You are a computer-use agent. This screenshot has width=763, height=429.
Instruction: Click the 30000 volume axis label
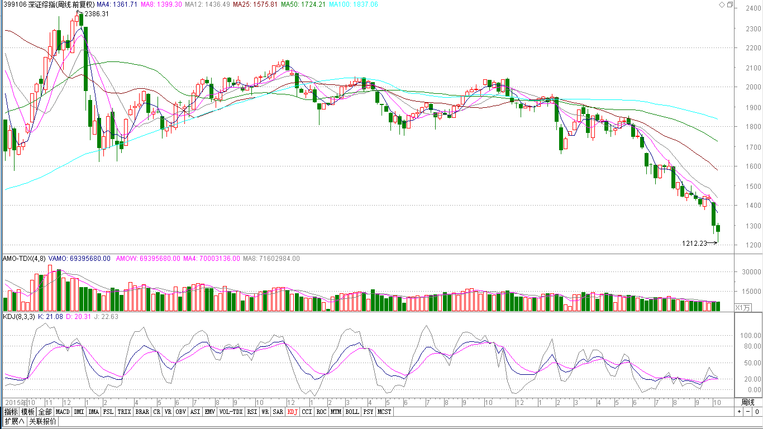(x=752, y=272)
